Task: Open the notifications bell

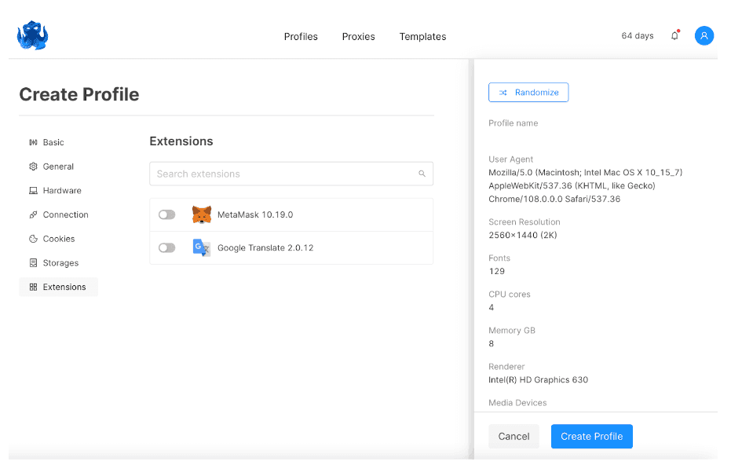Action: point(674,36)
